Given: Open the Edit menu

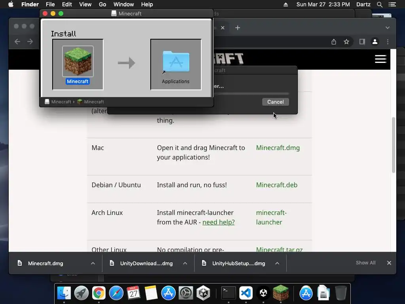Looking at the screenshot, I should (x=67, y=4).
